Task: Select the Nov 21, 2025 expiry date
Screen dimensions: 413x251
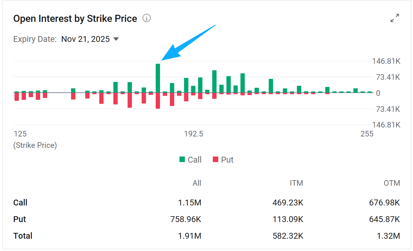Action: (86, 39)
